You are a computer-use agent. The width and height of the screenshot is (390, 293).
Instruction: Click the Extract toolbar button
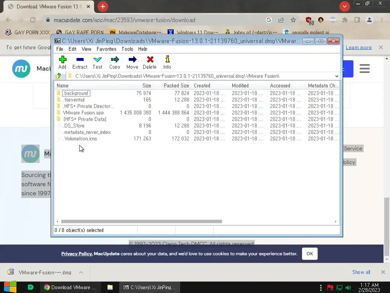[x=80, y=62]
